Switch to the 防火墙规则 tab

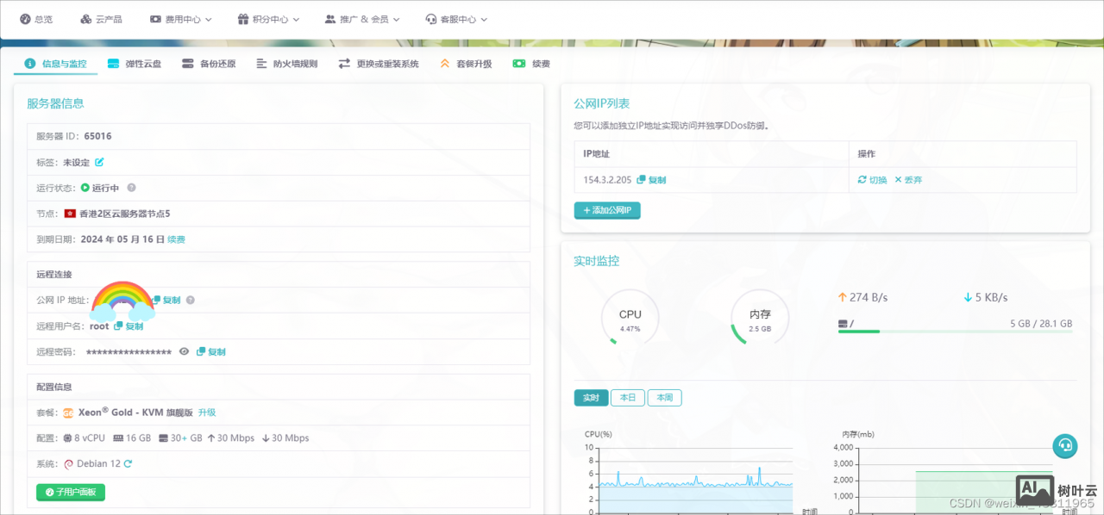point(287,64)
